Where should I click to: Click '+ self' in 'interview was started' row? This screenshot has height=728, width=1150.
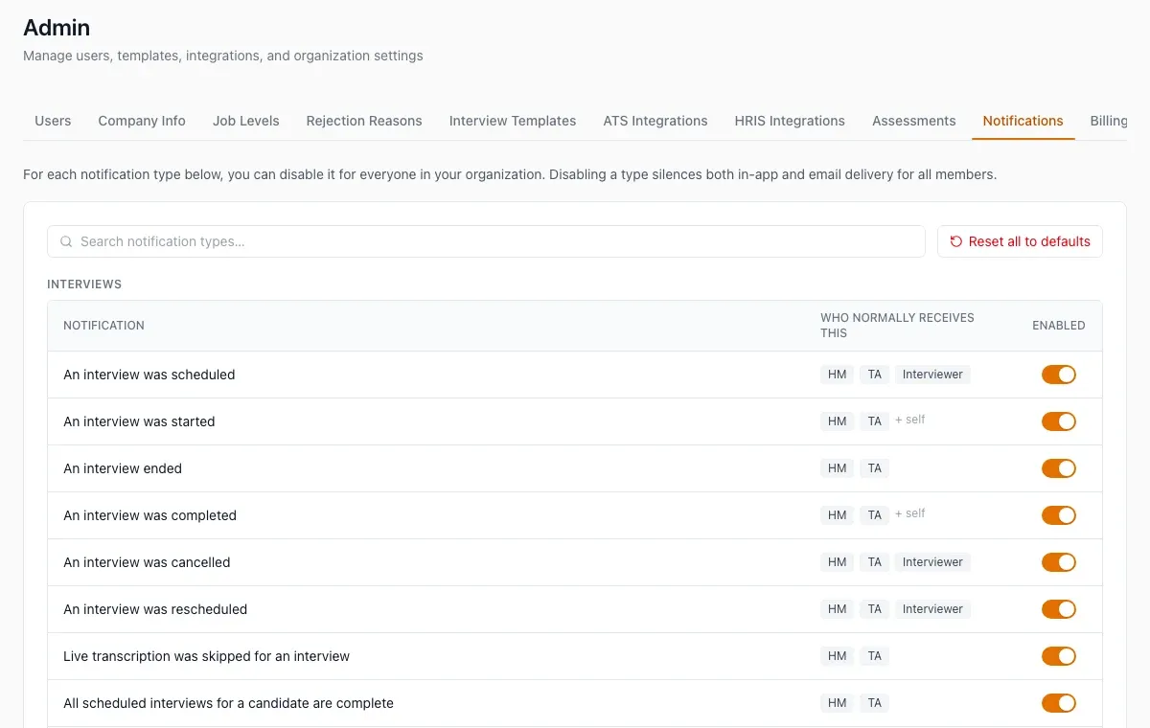pos(910,421)
